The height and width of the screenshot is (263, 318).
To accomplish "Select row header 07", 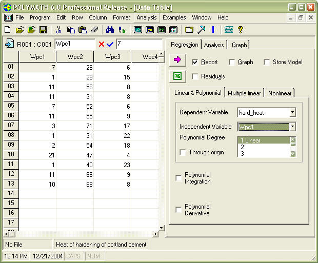I will 11,125.
